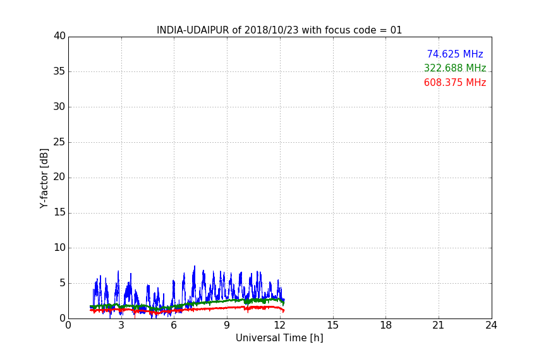Click the y-axis tick label 20
The height and width of the screenshot is (364, 546).
[59, 178]
